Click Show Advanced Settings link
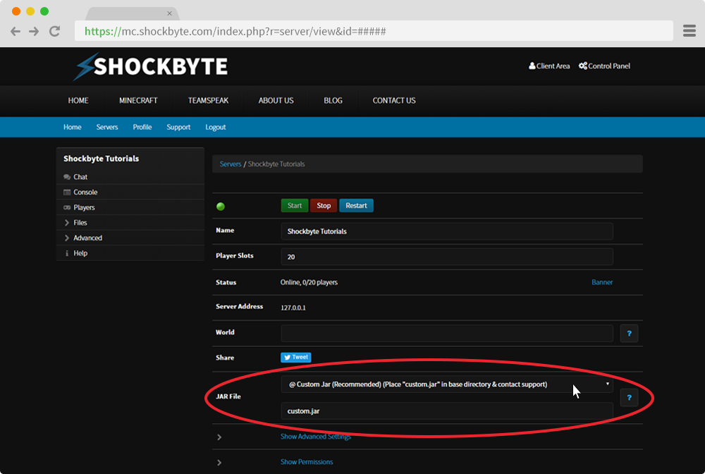Screen dimensions: 705x474 click(x=316, y=437)
